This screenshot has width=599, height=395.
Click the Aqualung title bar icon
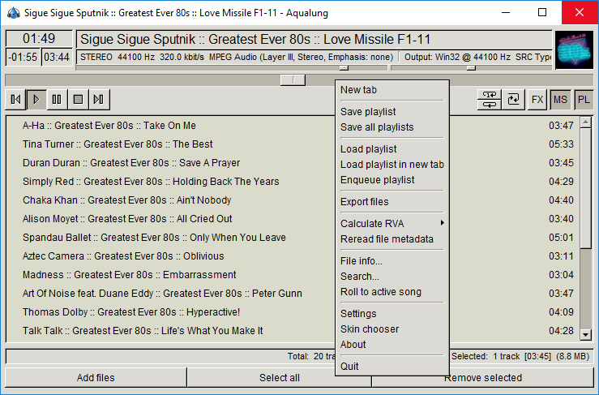click(x=13, y=13)
